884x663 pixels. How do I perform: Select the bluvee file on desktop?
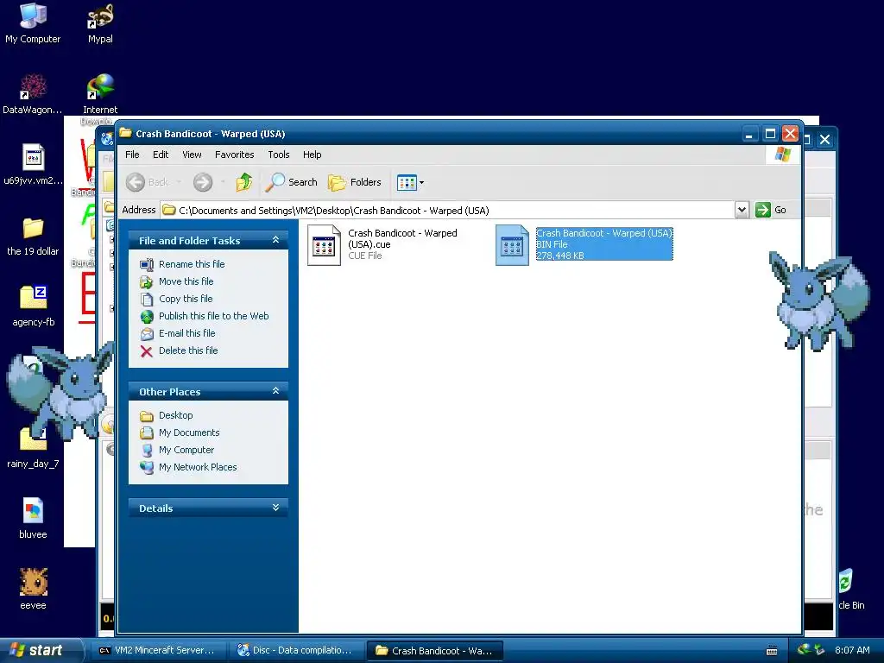[33, 518]
